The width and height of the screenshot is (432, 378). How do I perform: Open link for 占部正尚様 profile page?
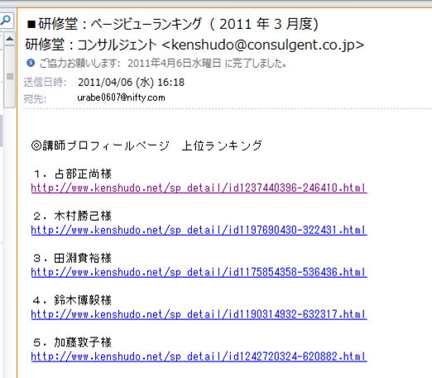199,188
